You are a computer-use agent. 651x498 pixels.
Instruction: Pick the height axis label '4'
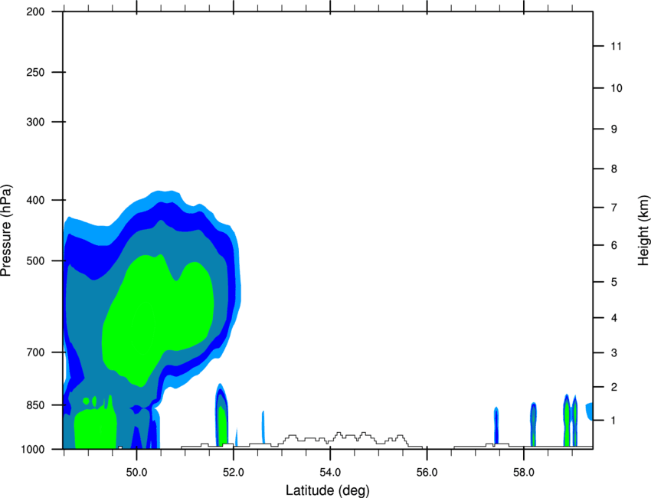614,318
